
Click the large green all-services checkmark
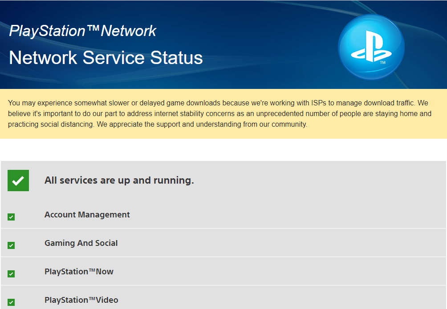(18, 181)
